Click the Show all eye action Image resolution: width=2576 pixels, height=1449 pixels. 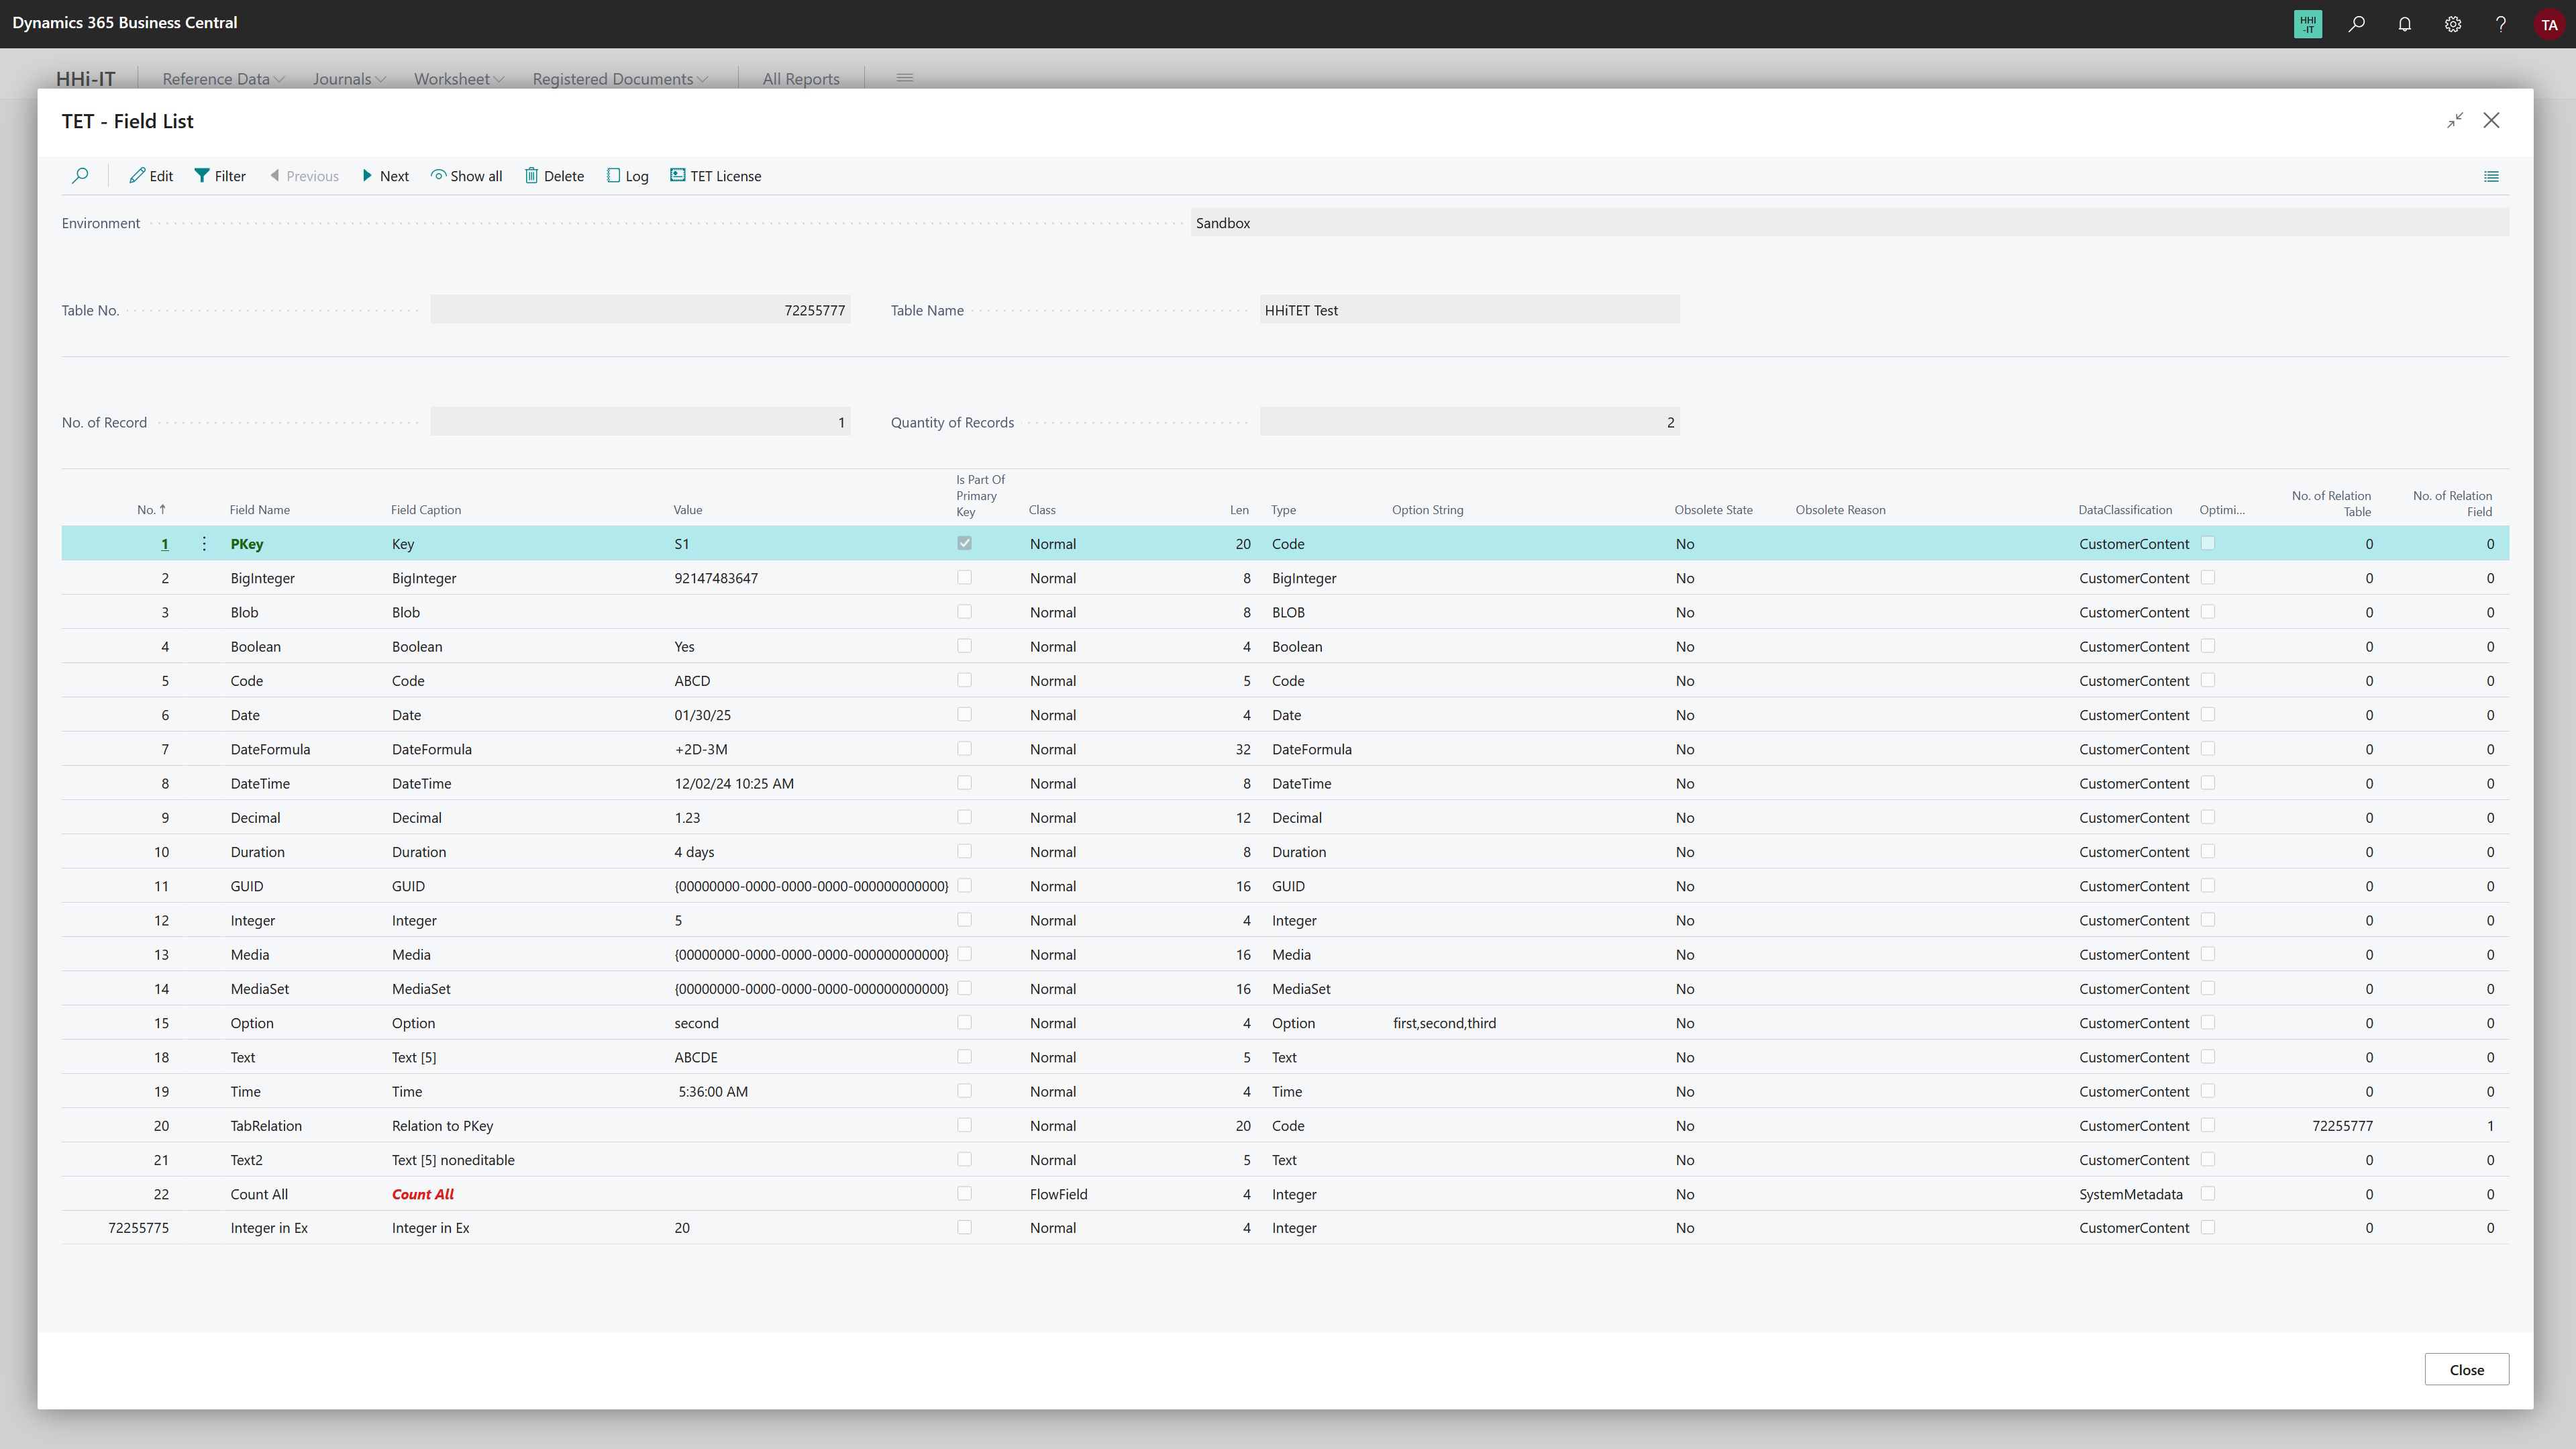(466, 176)
